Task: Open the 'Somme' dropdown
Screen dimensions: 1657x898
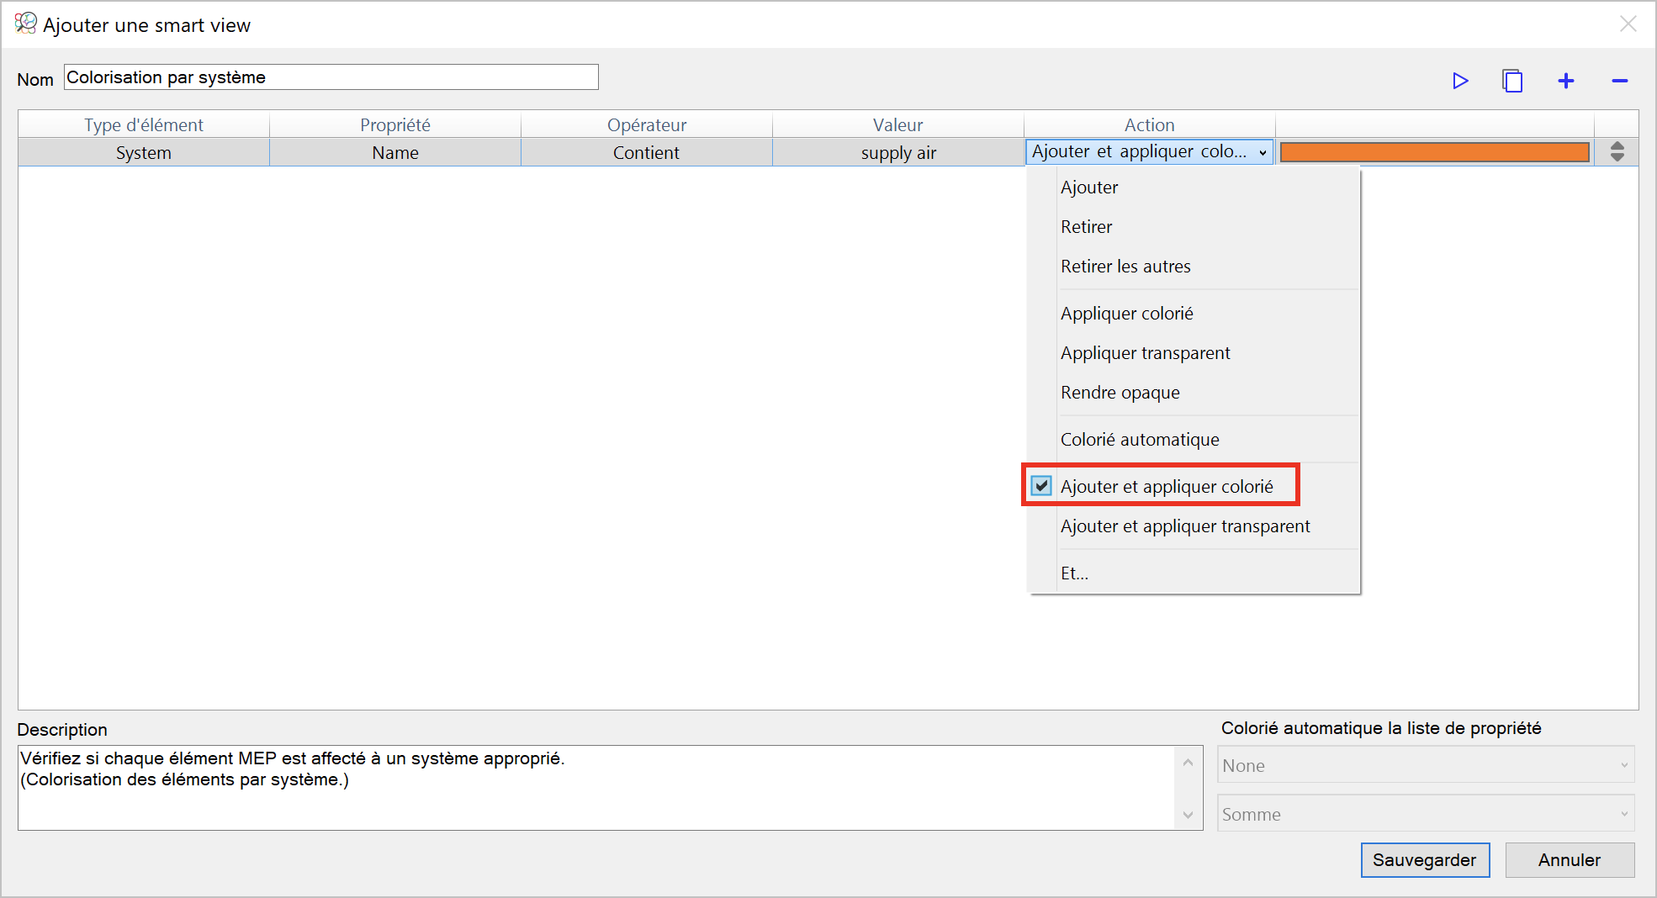Action: [1426, 814]
